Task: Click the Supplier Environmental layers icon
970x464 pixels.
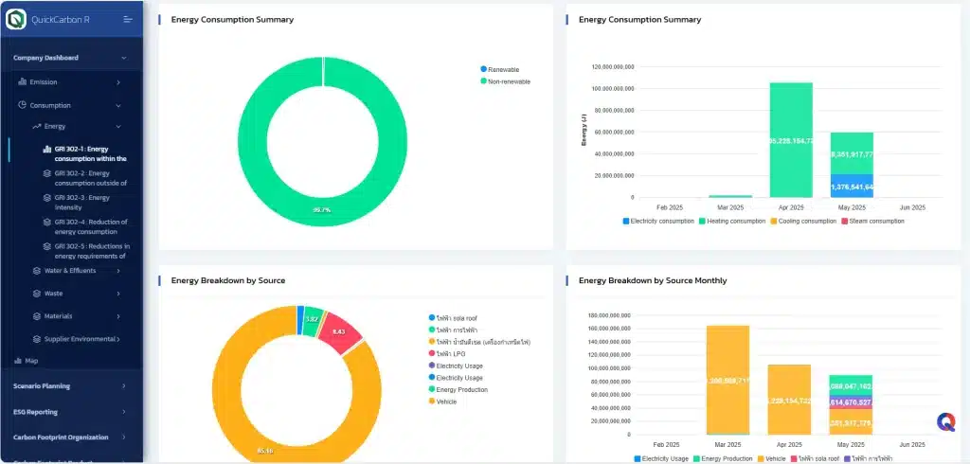Action: pyautogui.click(x=37, y=339)
